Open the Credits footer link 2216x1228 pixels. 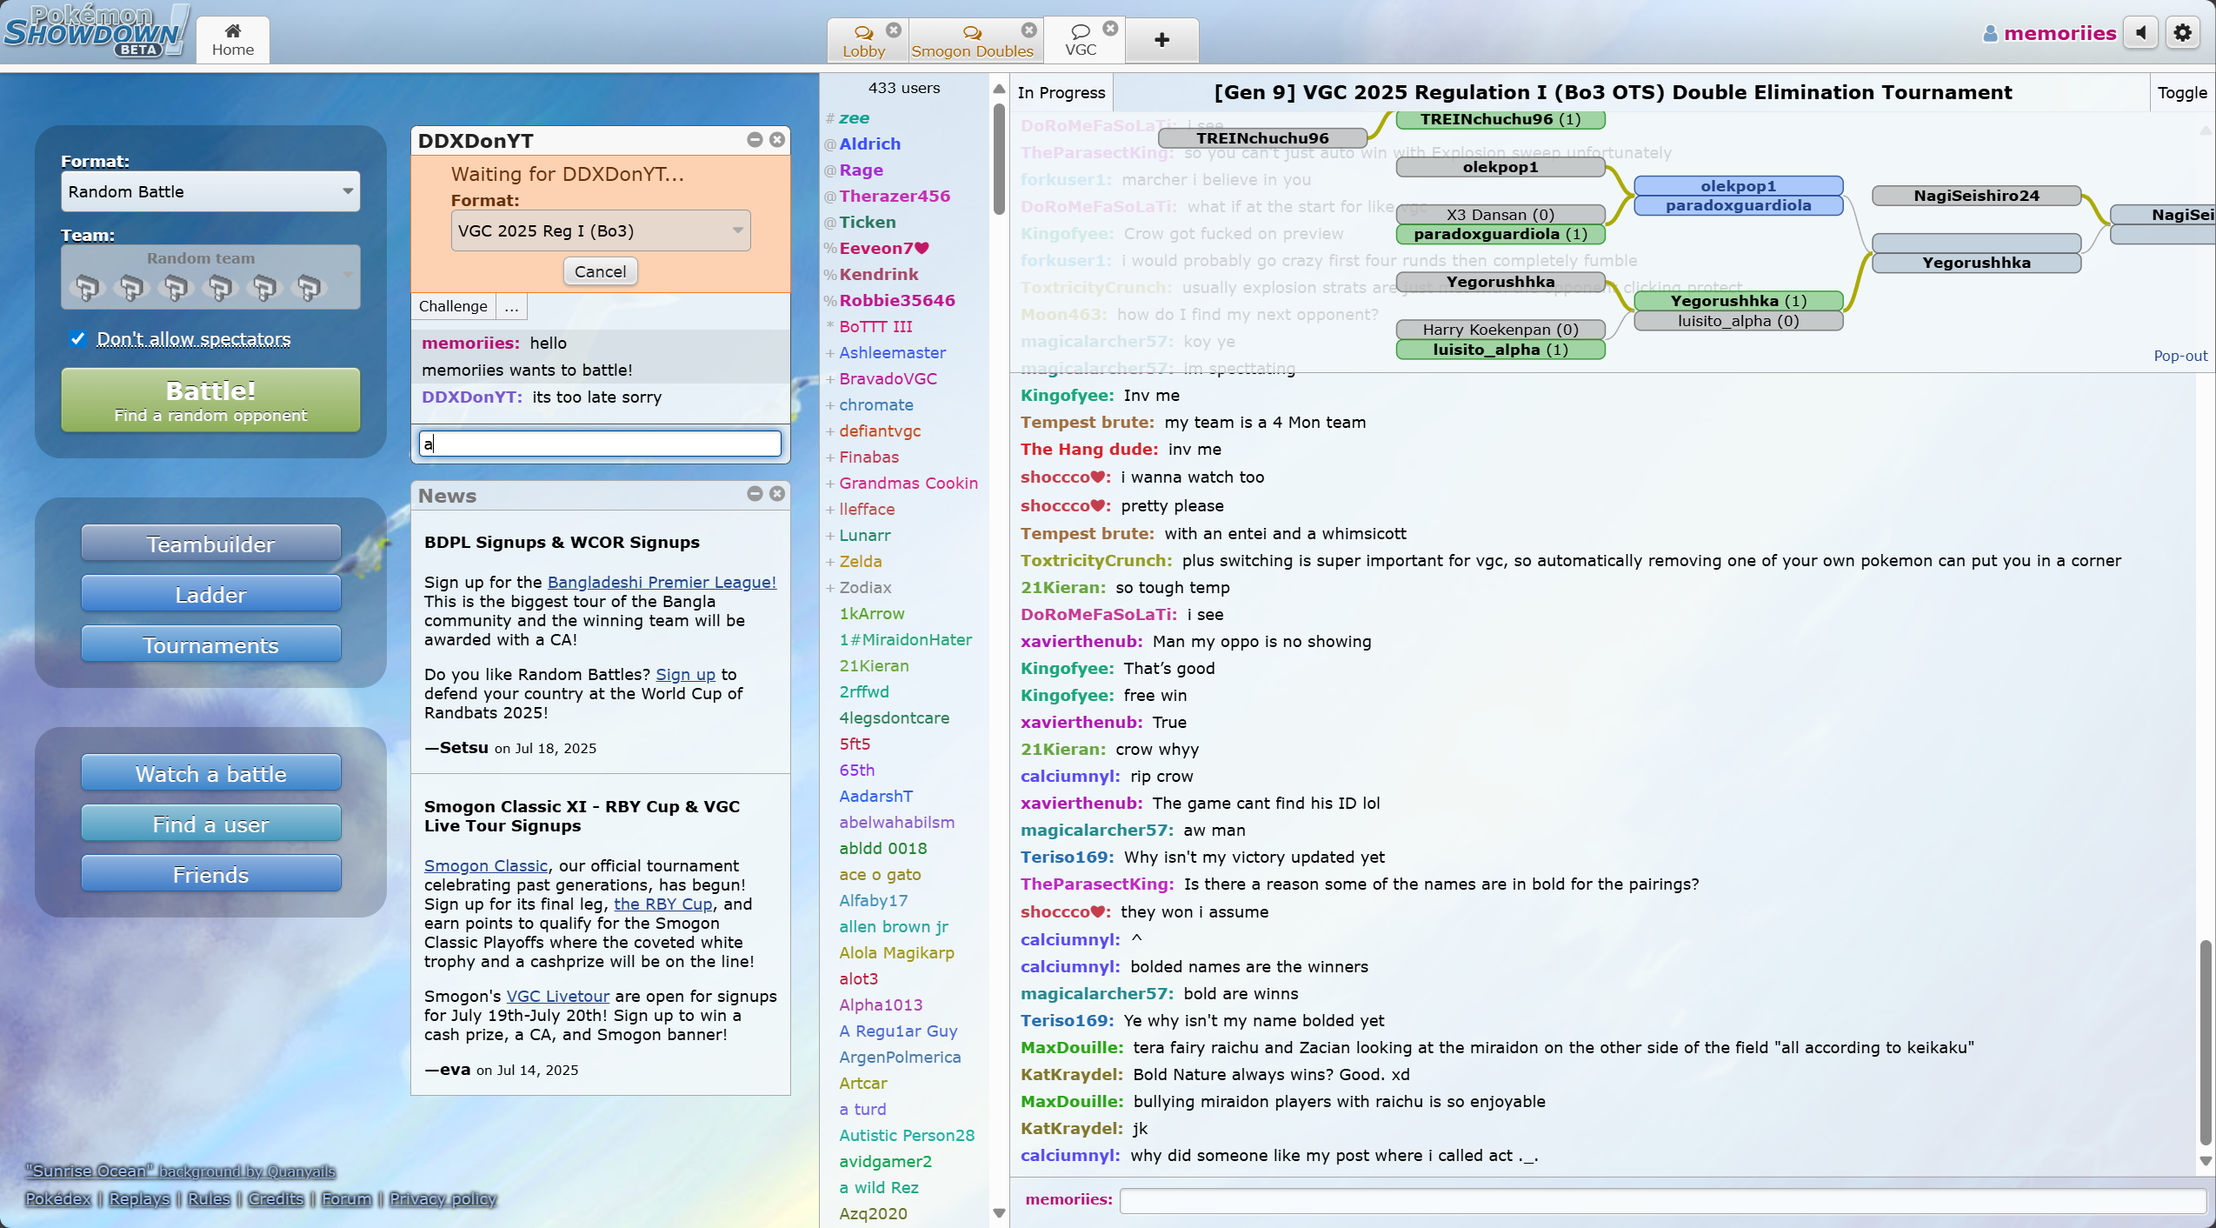tap(276, 1198)
